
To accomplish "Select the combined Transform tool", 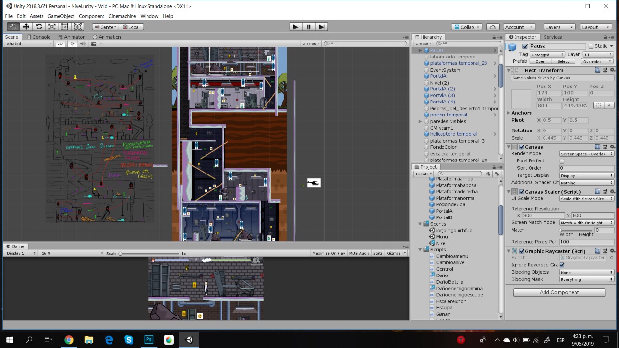I will [x=78, y=27].
